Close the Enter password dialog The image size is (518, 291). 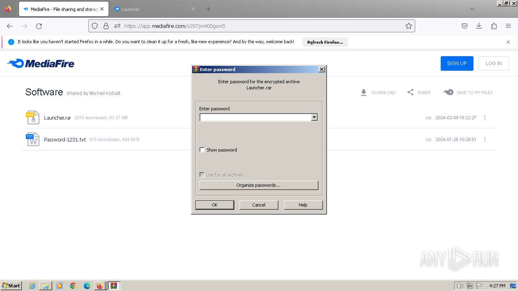322,70
